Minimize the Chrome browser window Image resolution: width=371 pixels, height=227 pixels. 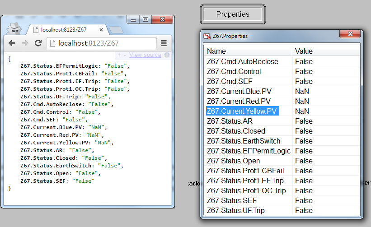133,19
